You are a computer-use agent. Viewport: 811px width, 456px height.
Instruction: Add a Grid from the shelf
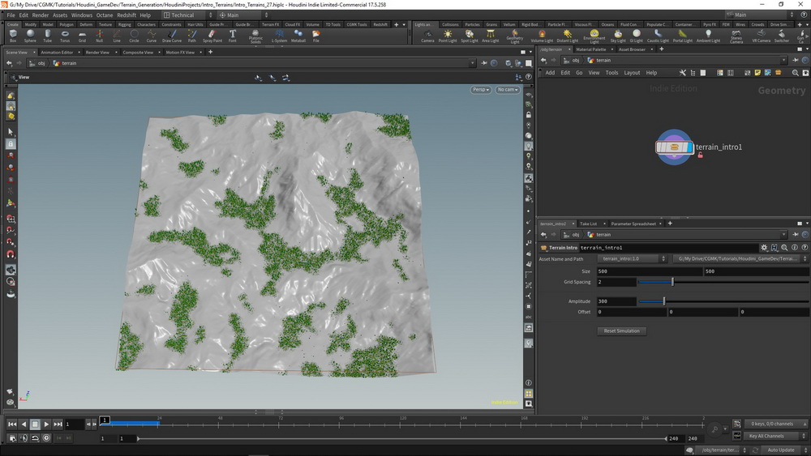point(82,36)
